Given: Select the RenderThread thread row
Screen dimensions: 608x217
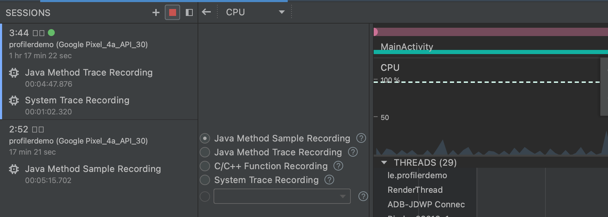Looking at the screenshot, I should click(415, 190).
